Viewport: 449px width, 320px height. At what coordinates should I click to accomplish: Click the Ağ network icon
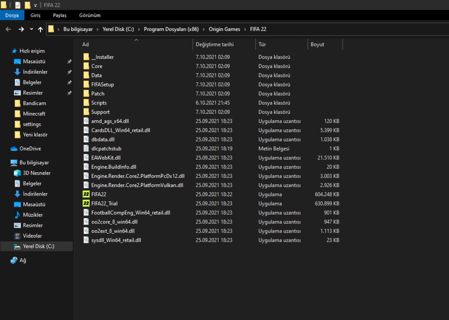coord(14,260)
